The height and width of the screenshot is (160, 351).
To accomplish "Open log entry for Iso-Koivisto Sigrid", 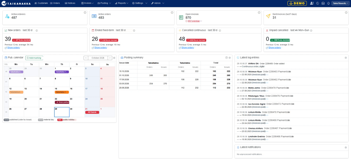I will click(x=291, y=105).
